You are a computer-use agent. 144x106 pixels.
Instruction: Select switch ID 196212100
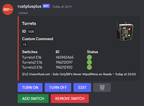pyautogui.click(x=64, y=67)
